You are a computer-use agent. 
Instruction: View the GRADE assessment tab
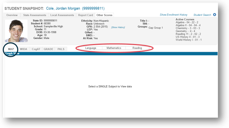coord(48,49)
